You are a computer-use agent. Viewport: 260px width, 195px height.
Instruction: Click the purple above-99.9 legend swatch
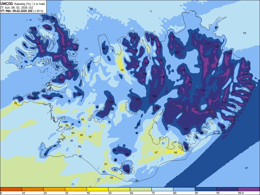[x=249, y=189]
